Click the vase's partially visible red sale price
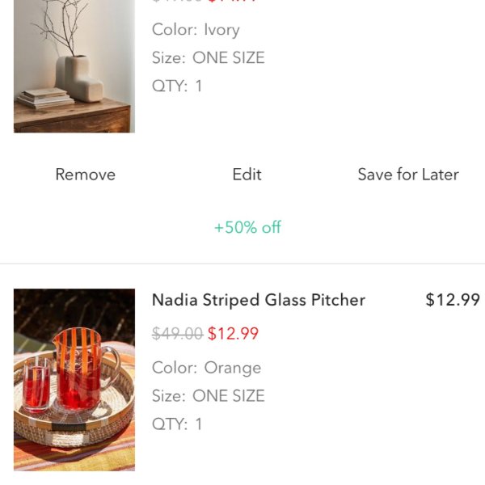This screenshot has width=485, height=485. [x=233, y=2]
